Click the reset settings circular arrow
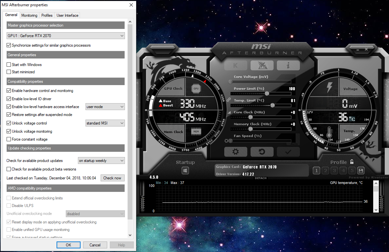The height and width of the screenshot is (252, 389). tap(262, 152)
